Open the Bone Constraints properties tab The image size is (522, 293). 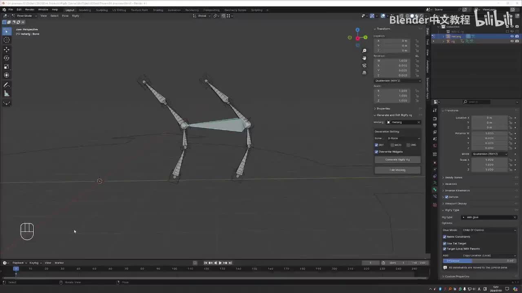435,197
